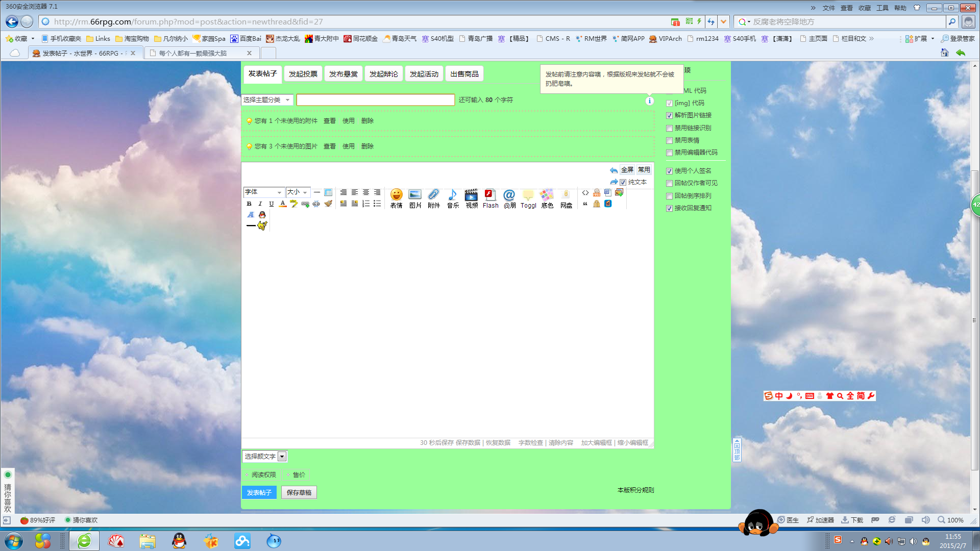Expand the 阅读权限 section
Viewport: 980px width, 551px height.
[x=261, y=475]
